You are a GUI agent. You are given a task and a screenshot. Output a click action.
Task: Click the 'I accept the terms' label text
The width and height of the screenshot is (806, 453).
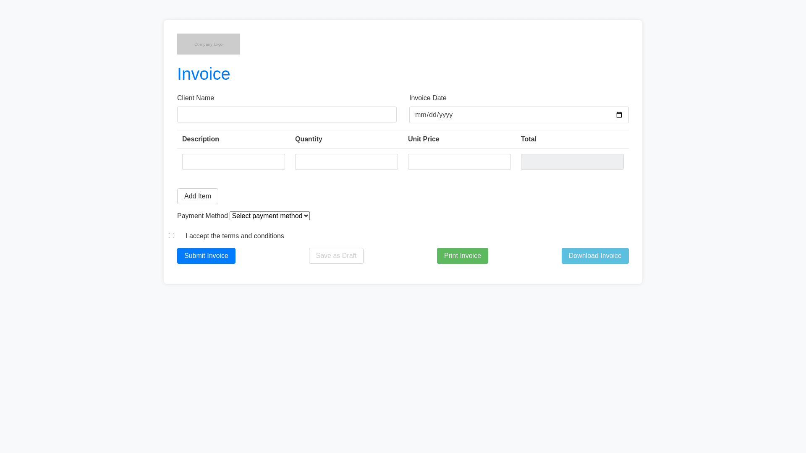pyautogui.click(x=235, y=236)
